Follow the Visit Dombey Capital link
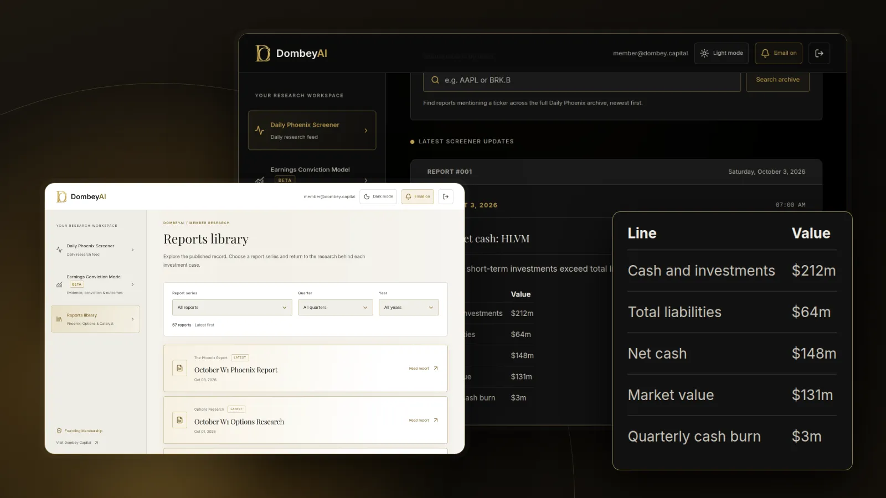 78,443
